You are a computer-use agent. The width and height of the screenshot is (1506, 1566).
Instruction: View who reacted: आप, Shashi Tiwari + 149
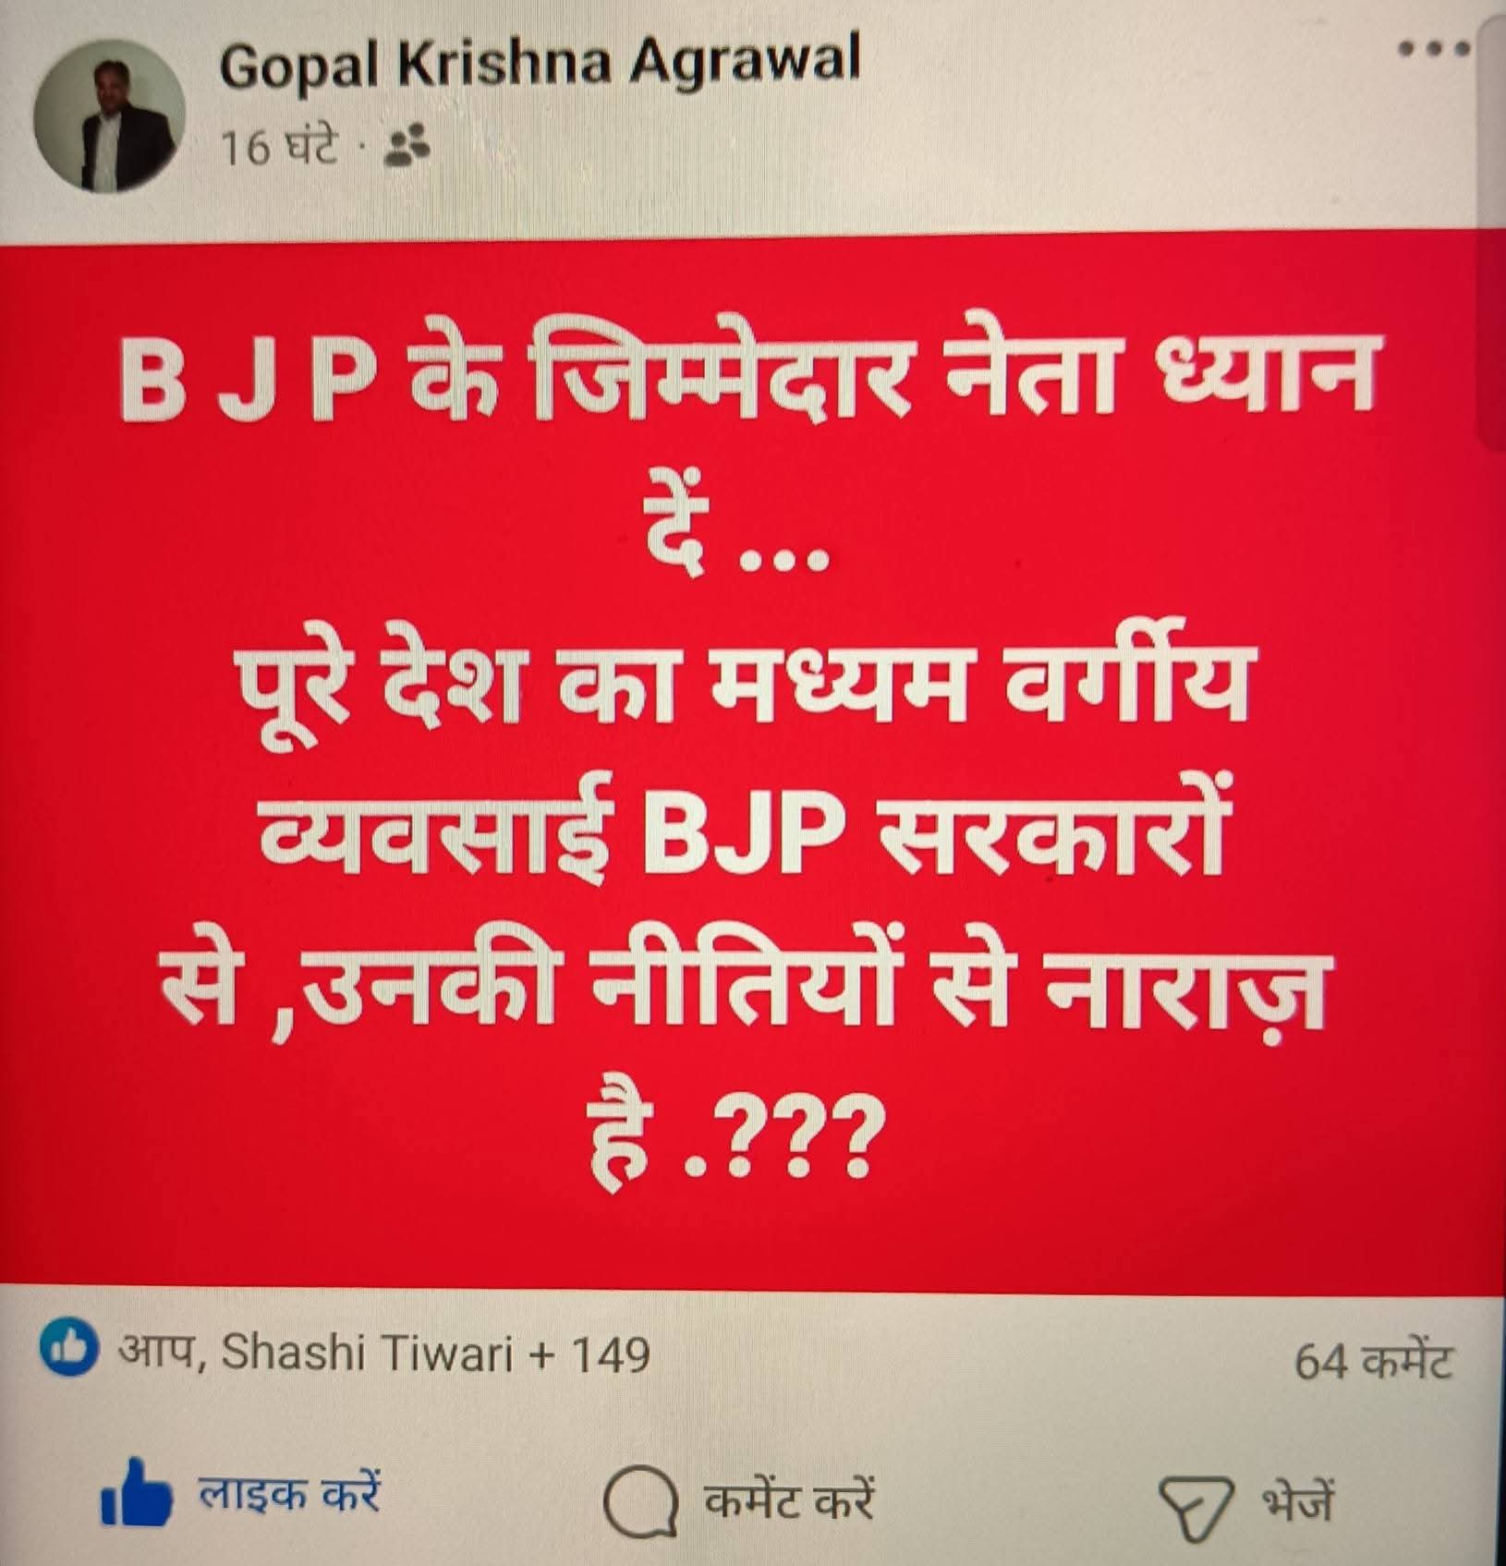click(383, 1354)
